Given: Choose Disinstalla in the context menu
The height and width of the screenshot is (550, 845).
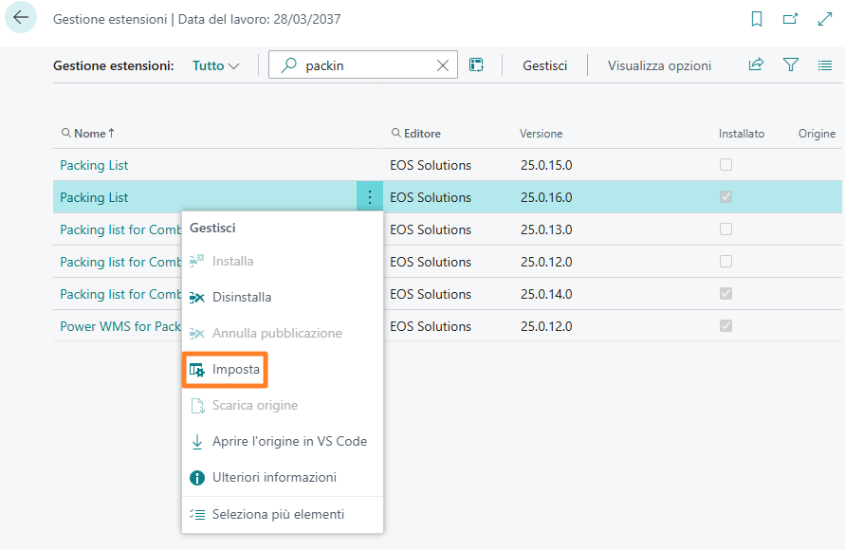Looking at the screenshot, I should (241, 297).
